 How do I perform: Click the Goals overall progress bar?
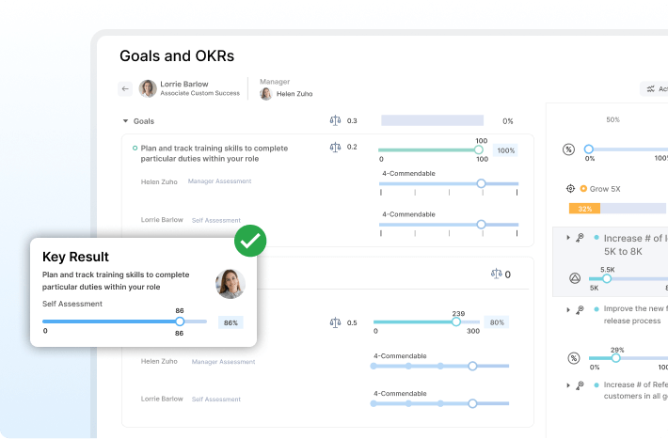432,120
